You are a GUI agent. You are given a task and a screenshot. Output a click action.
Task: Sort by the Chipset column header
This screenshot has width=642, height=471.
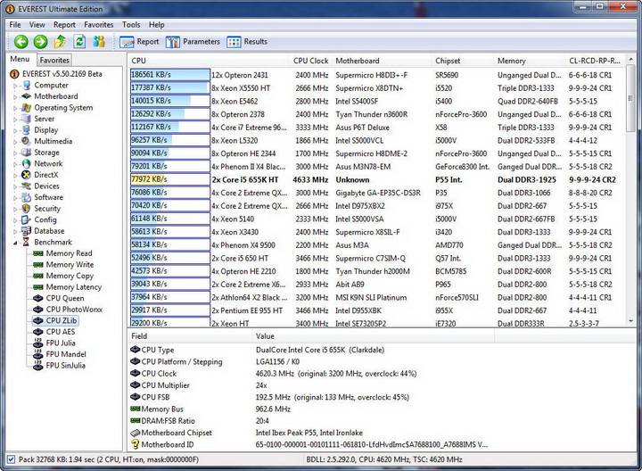point(463,61)
